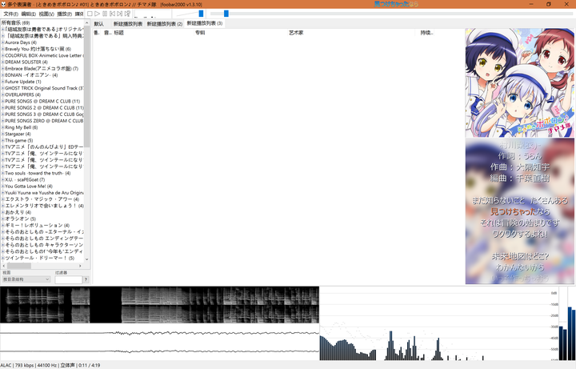The width and height of the screenshot is (576, 369).
Task: Select PURE SONGS @ DREAM C CLUB (11)
Action: (42, 102)
